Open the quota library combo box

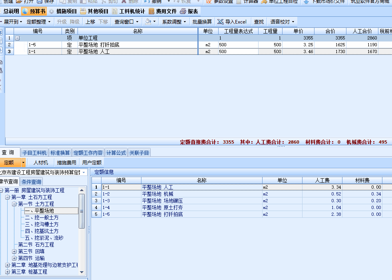(x=43, y=172)
